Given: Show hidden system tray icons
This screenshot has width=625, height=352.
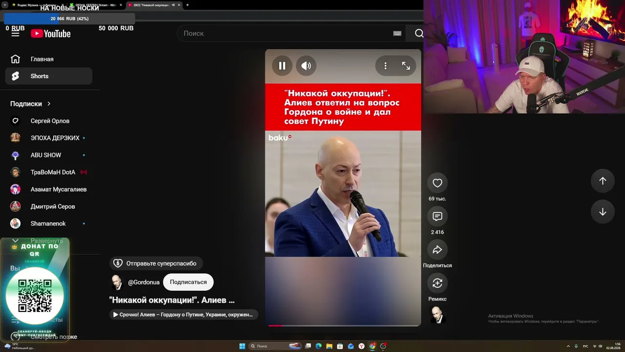Looking at the screenshot, I should [x=568, y=346].
